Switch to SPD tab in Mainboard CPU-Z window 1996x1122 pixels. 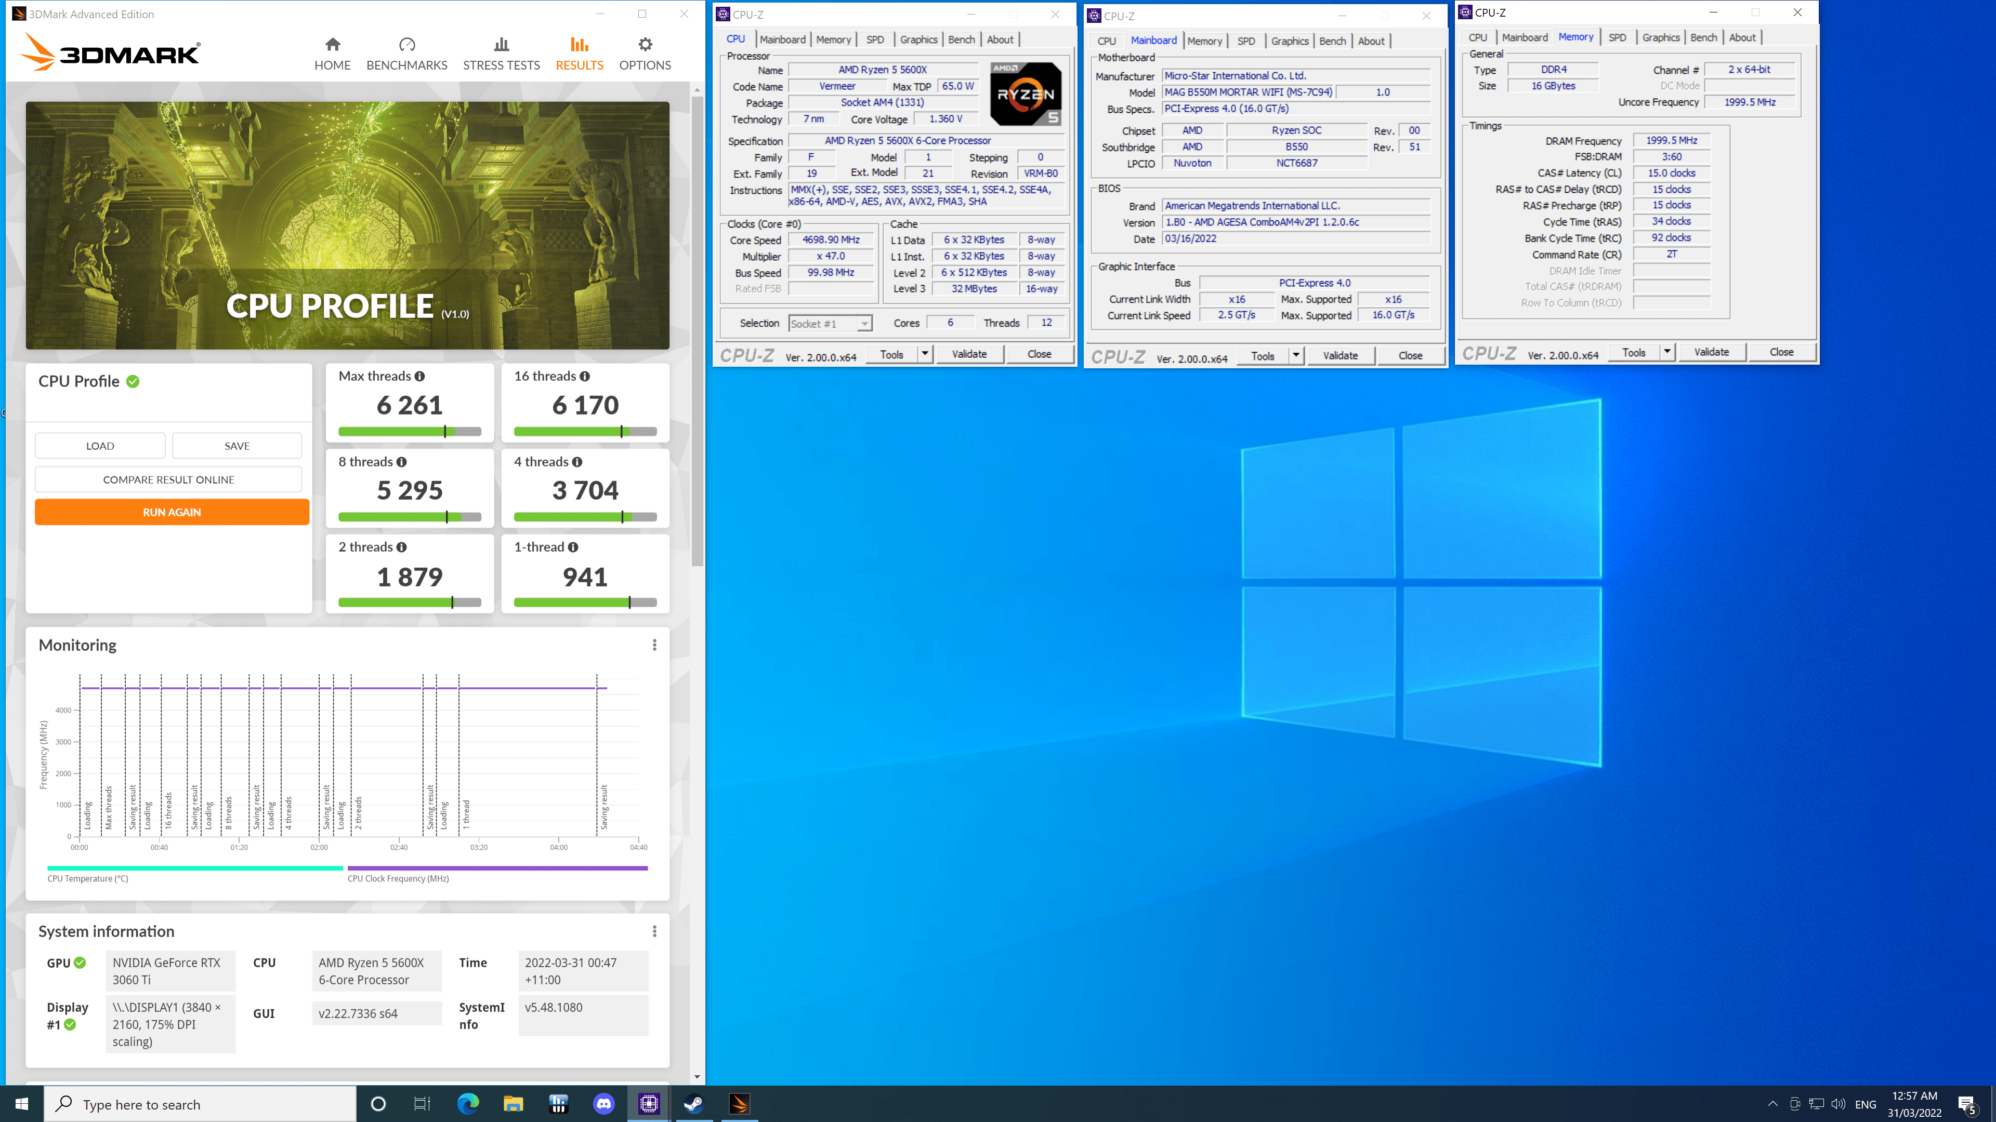[x=1246, y=41]
